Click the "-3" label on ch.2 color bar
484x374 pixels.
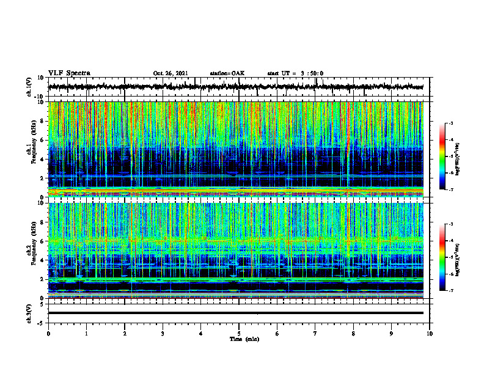pyautogui.click(x=450, y=224)
